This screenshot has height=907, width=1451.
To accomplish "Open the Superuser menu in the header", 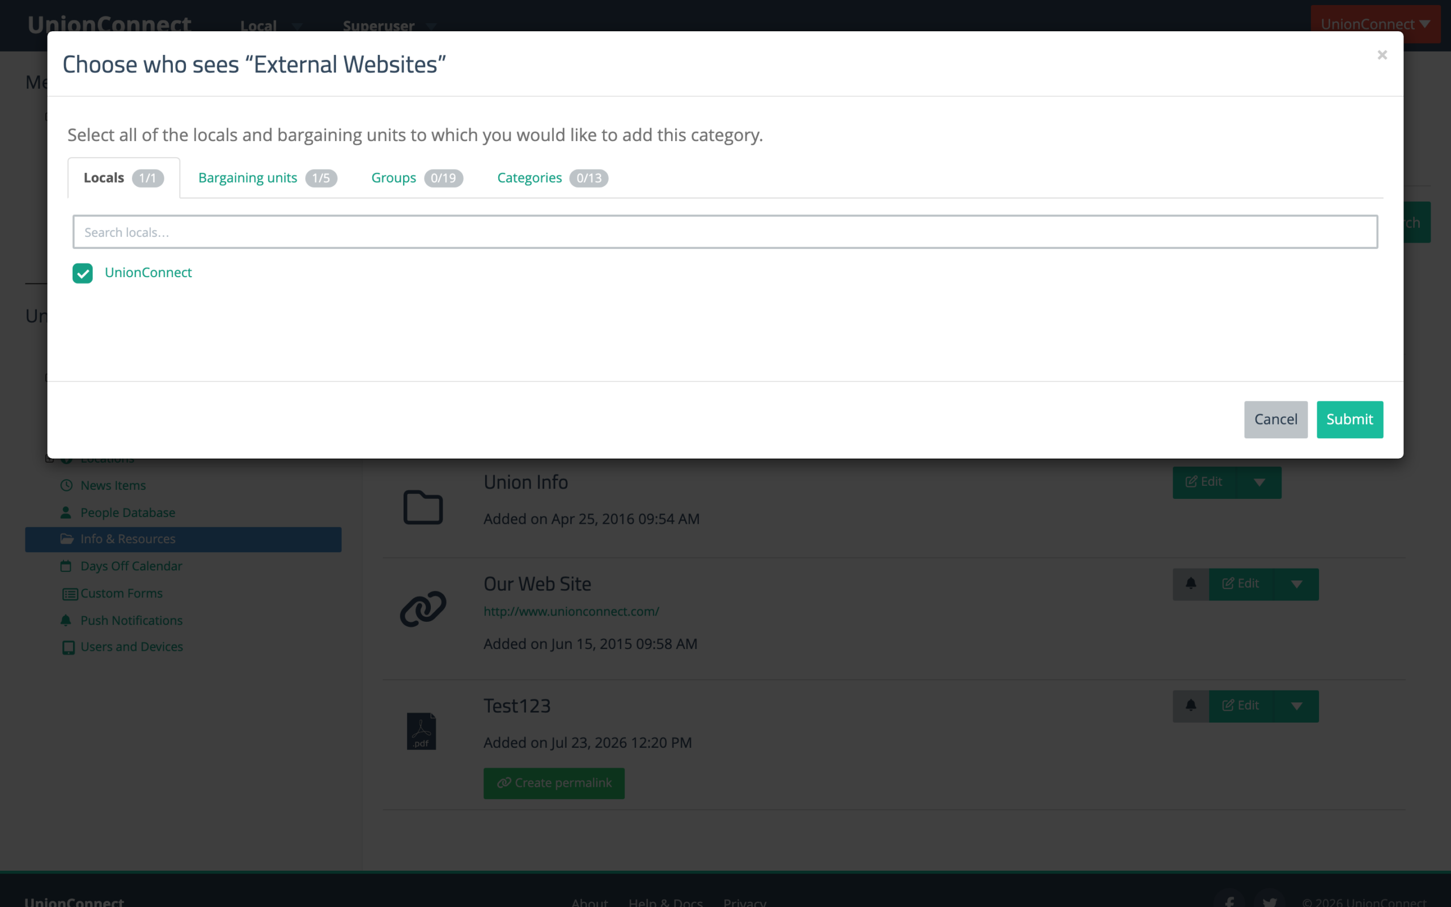I will (389, 26).
